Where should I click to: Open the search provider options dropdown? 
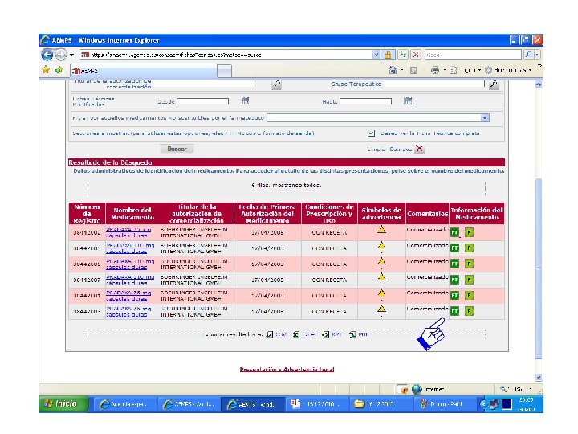[x=537, y=55]
